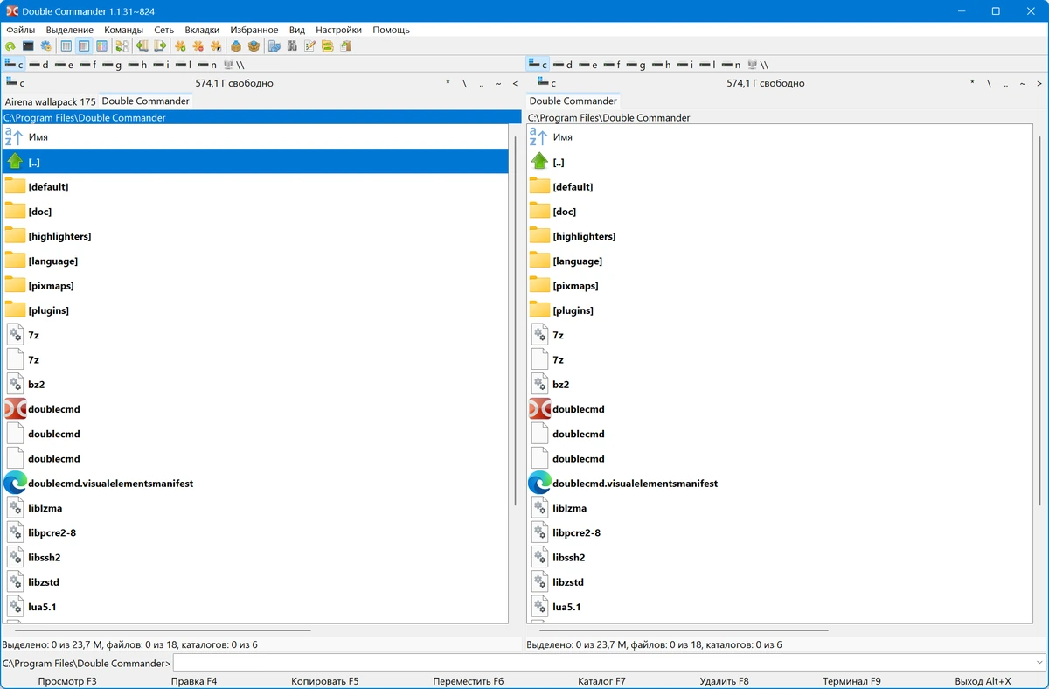Select drive g in left drive bar
This screenshot has width=1049, height=689.
[x=112, y=65]
